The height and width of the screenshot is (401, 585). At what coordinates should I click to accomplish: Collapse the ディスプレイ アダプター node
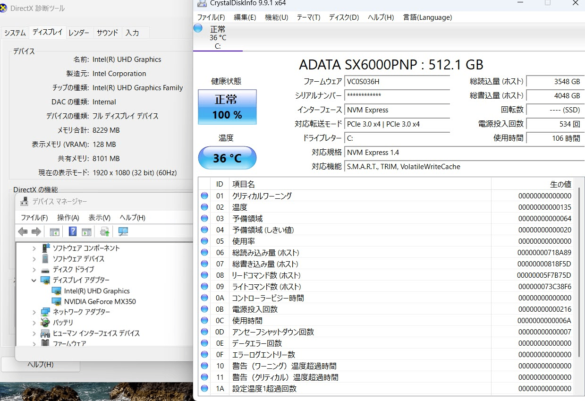click(34, 280)
